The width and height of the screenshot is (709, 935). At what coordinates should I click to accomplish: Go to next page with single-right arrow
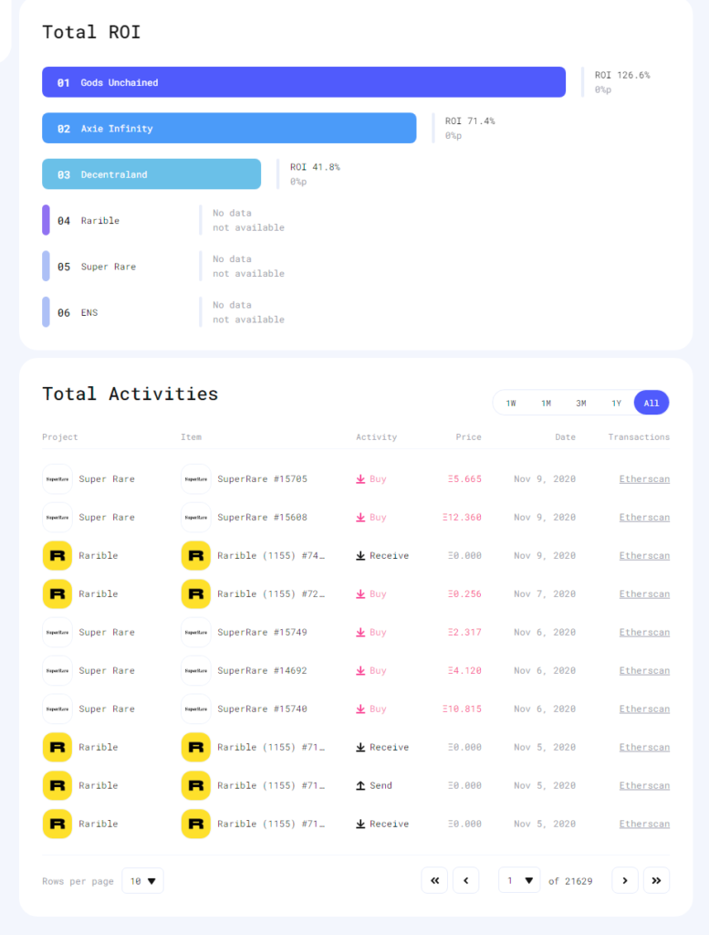(x=625, y=881)
